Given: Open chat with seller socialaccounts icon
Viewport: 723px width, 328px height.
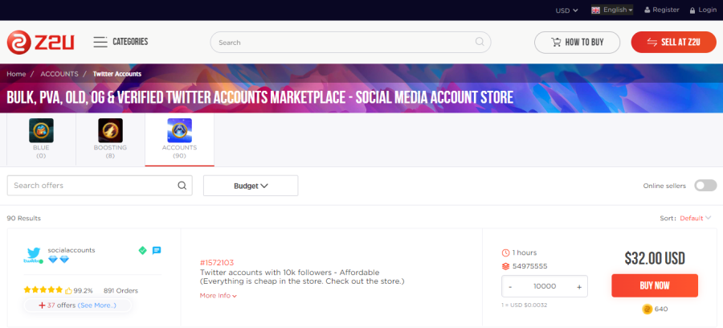Looking at the screenshot, I should coord(157,250).
